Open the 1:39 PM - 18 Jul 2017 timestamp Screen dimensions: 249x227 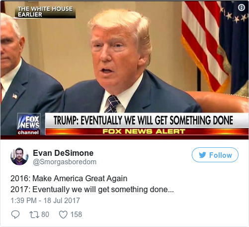point(45,201)
